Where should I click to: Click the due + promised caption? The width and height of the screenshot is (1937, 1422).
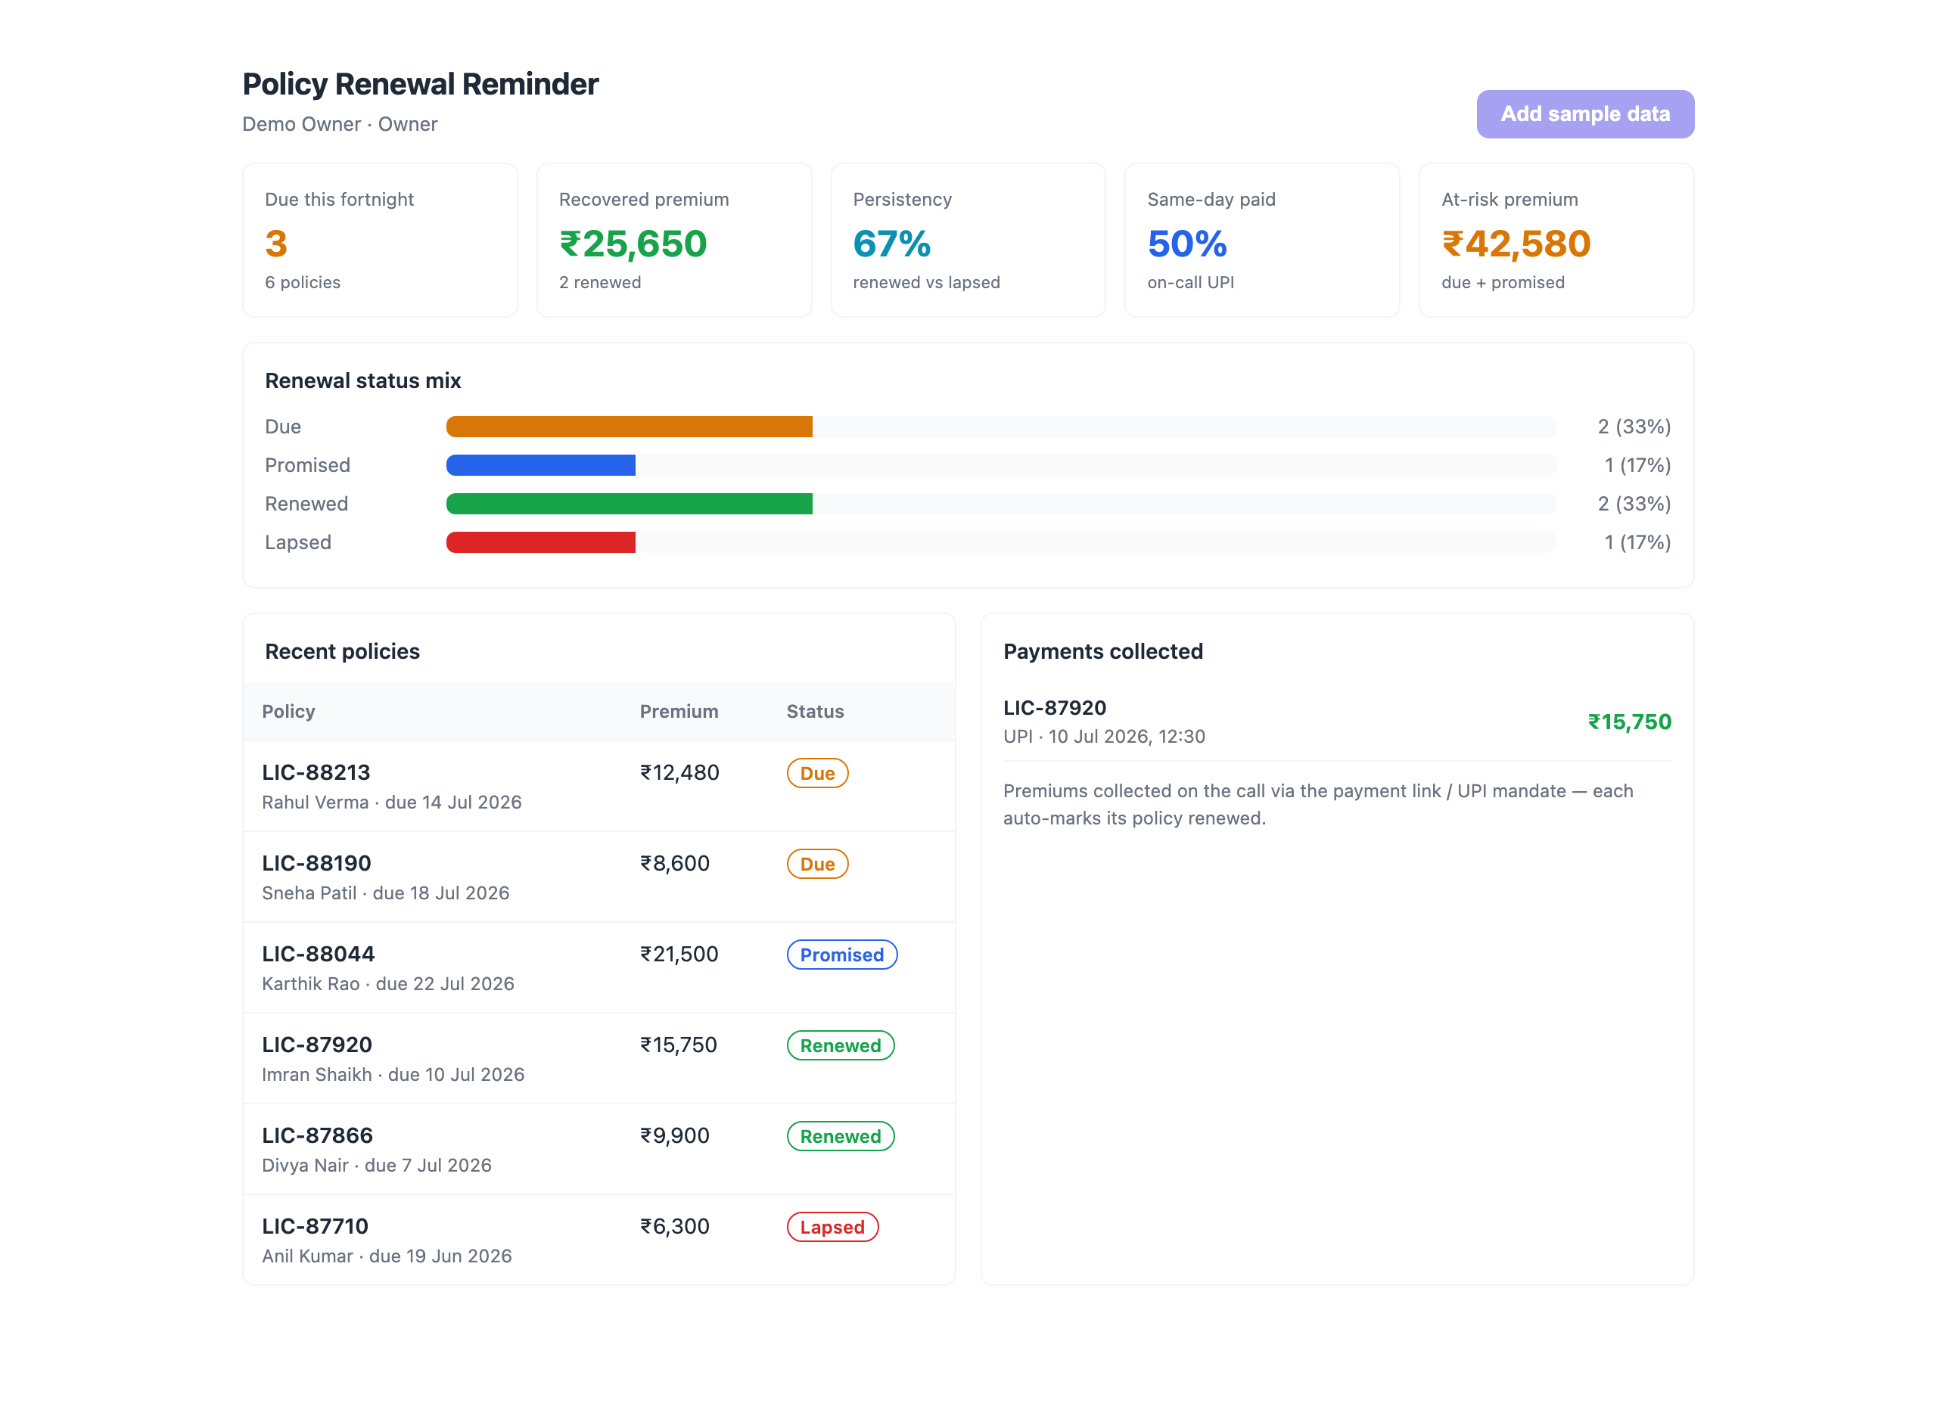pyautogui.click(x=1502, y=282)
